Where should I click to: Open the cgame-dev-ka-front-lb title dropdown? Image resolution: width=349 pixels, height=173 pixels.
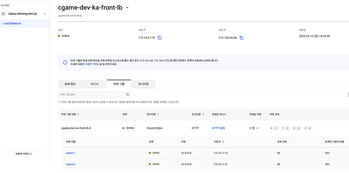[x=127, y=8]
